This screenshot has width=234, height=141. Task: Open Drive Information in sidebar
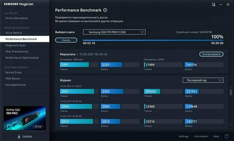pos(17,18)
